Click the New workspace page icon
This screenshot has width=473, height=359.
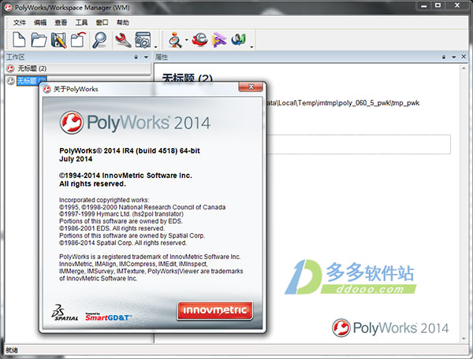pos(19,39)
